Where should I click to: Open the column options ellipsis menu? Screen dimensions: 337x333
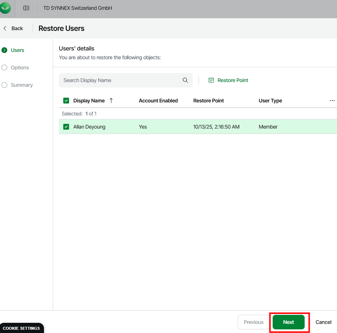pos(332,101)
